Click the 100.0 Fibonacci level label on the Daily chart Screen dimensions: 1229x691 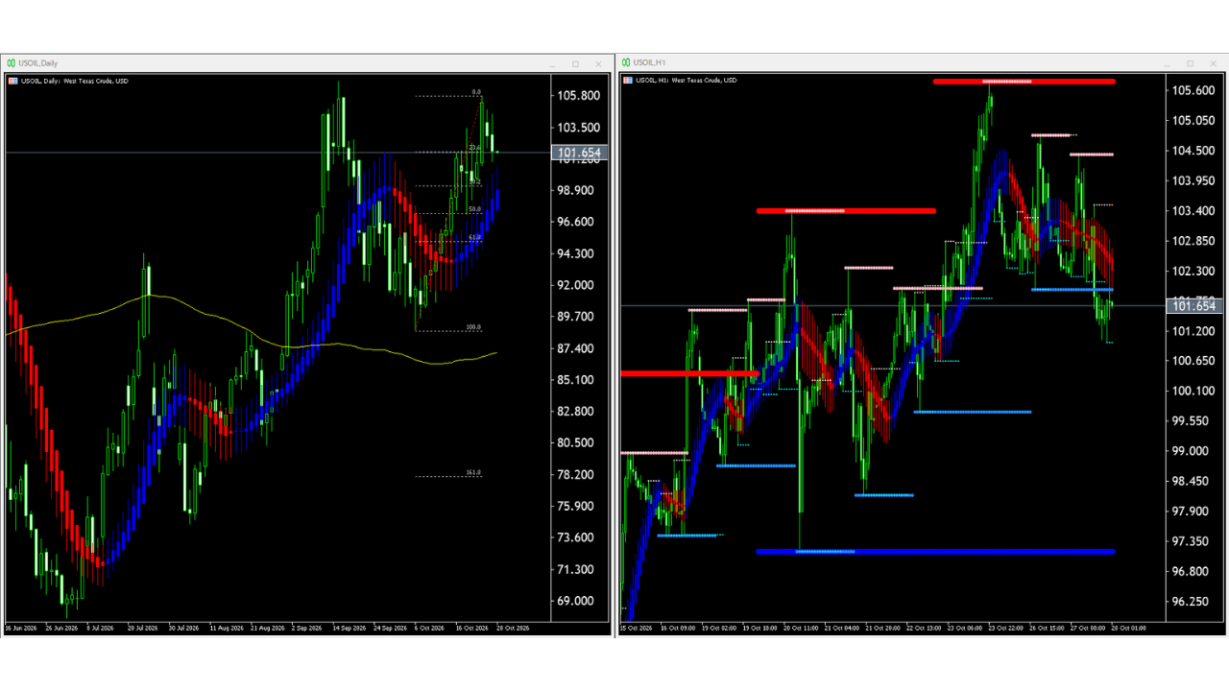pos(473,327)
